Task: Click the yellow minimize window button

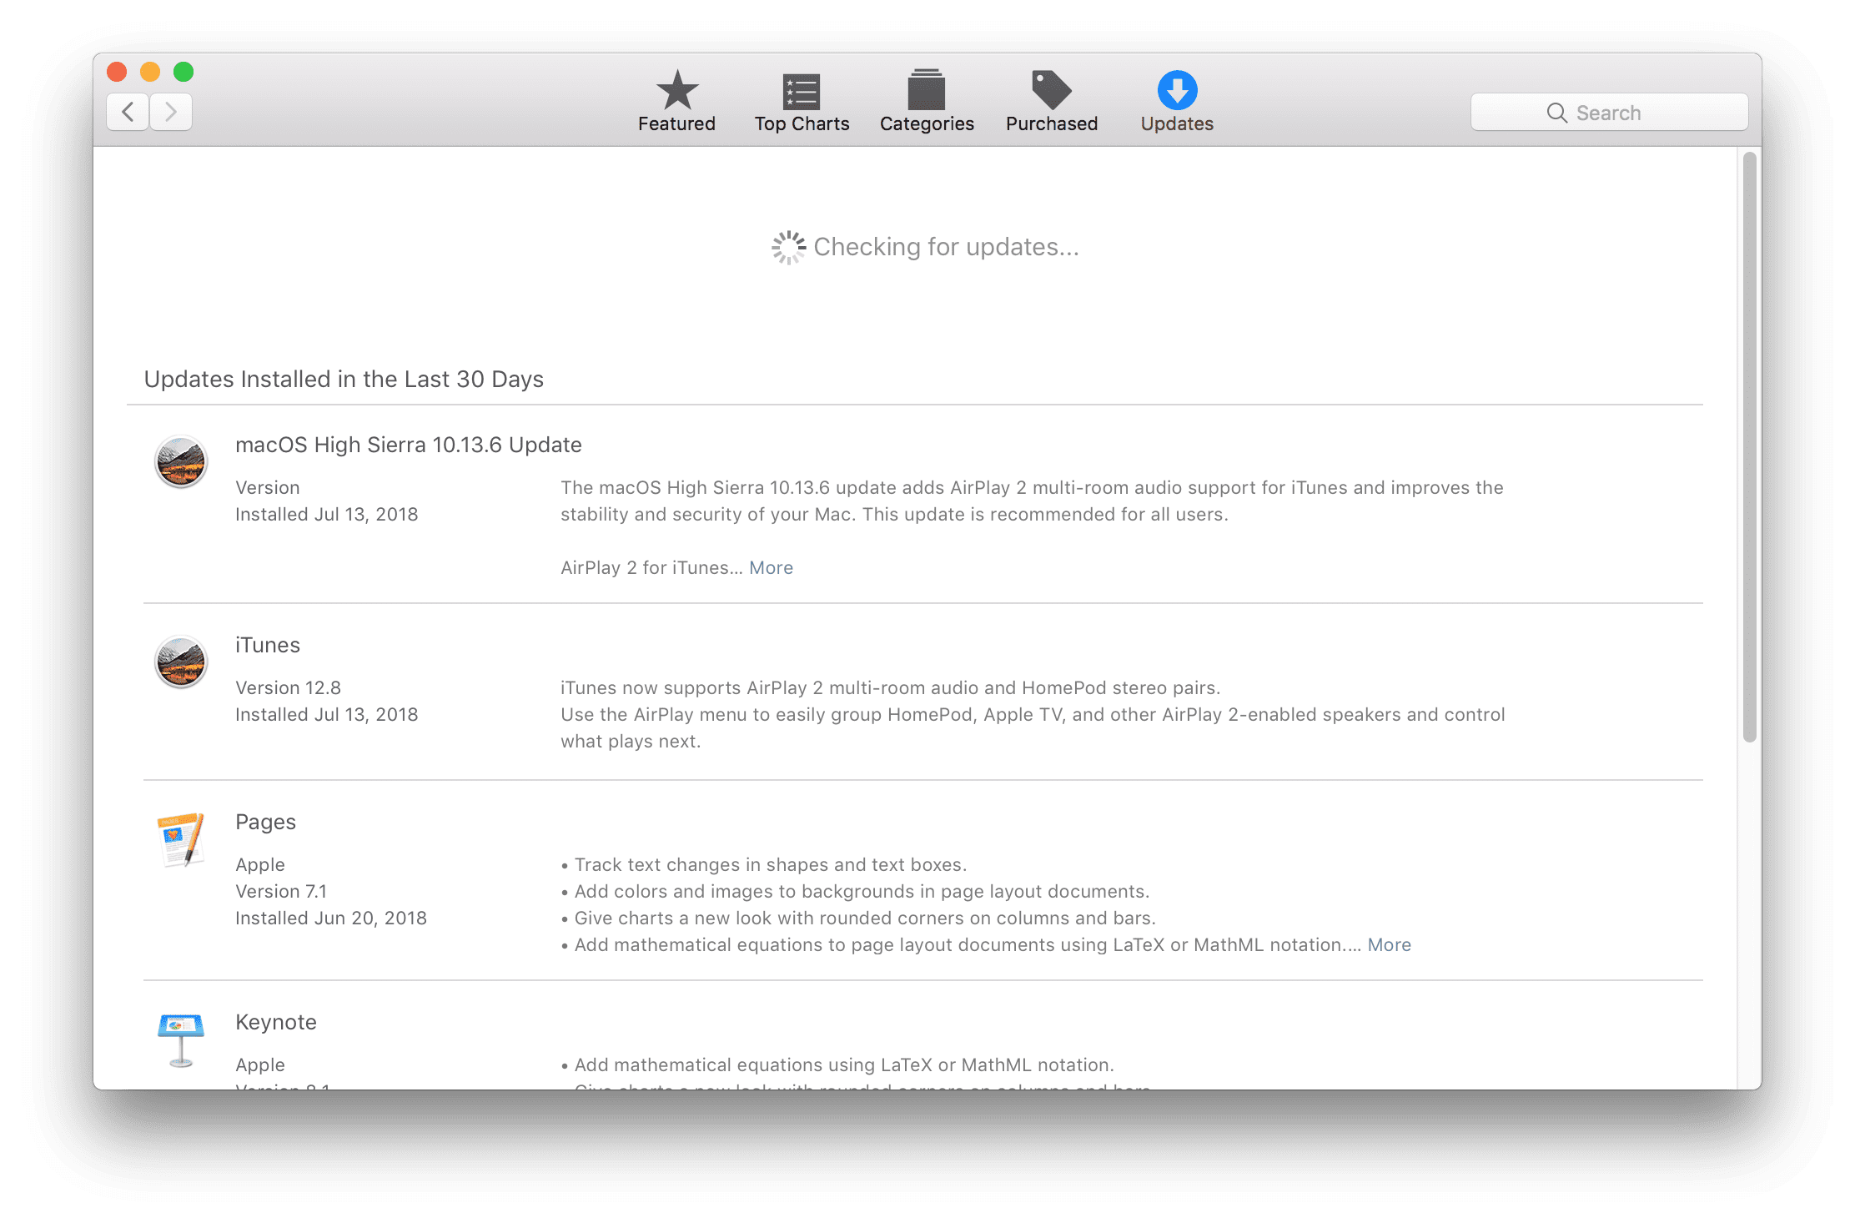Action: click(x=150, y=72)
